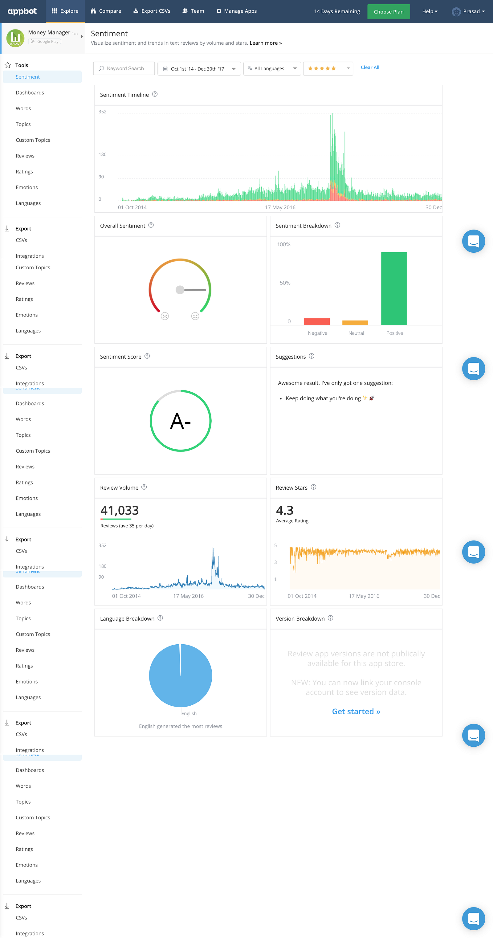
Task: Select the highlighted Sentiment sidebar item
Action: point(42,77)
